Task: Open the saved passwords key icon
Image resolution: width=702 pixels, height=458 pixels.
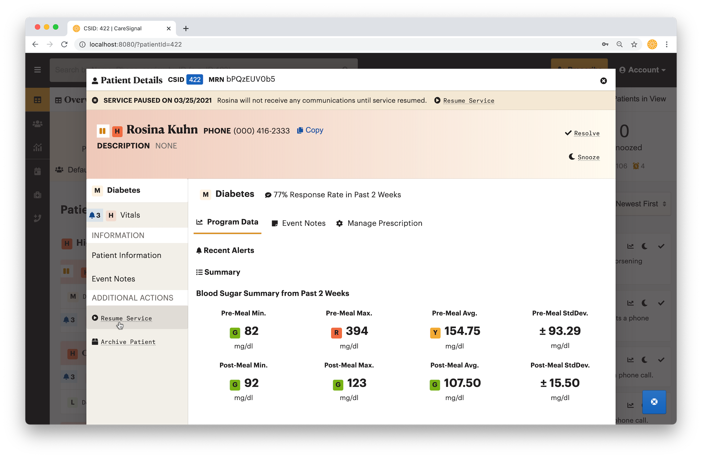Action: (605, 44)
